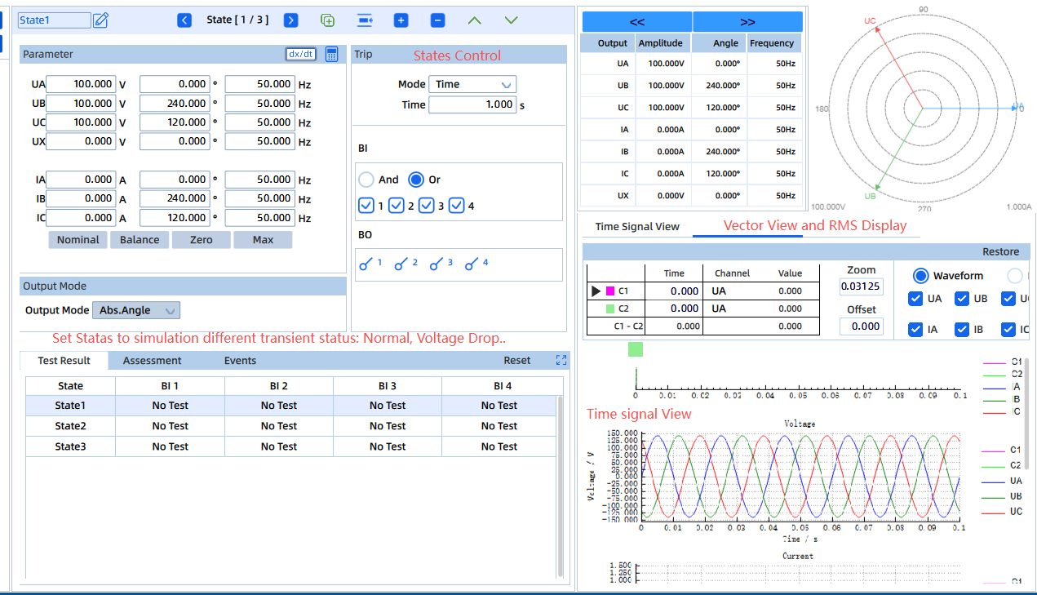Open the Time Signal View tab
The height and width of the screenshot is (595, 1037).
636,227
